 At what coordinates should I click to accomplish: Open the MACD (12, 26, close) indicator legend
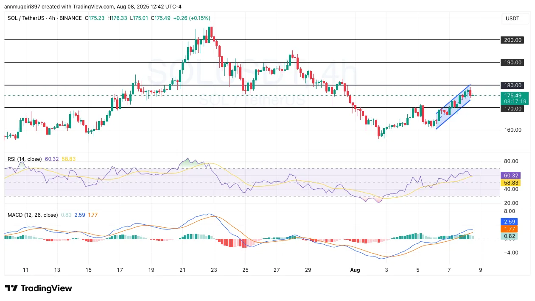33,215
